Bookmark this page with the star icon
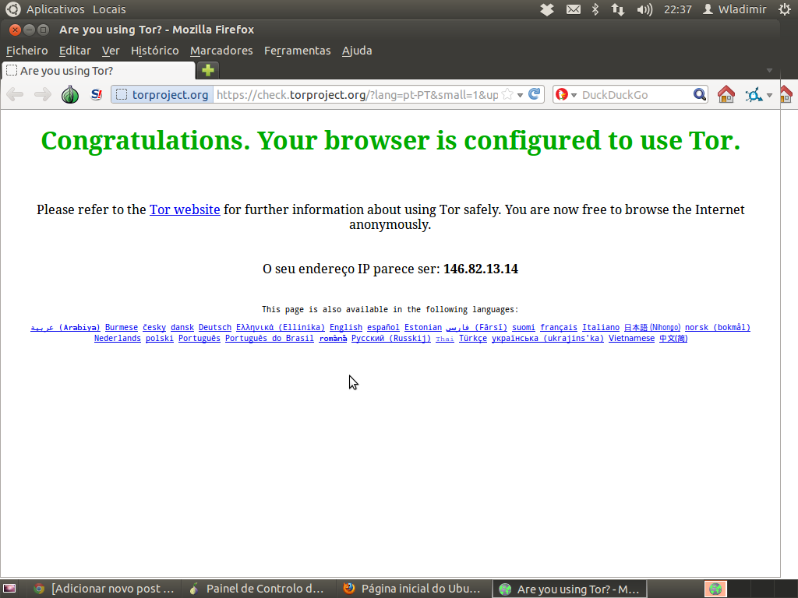The image size is (798, 598). (507, 94)
